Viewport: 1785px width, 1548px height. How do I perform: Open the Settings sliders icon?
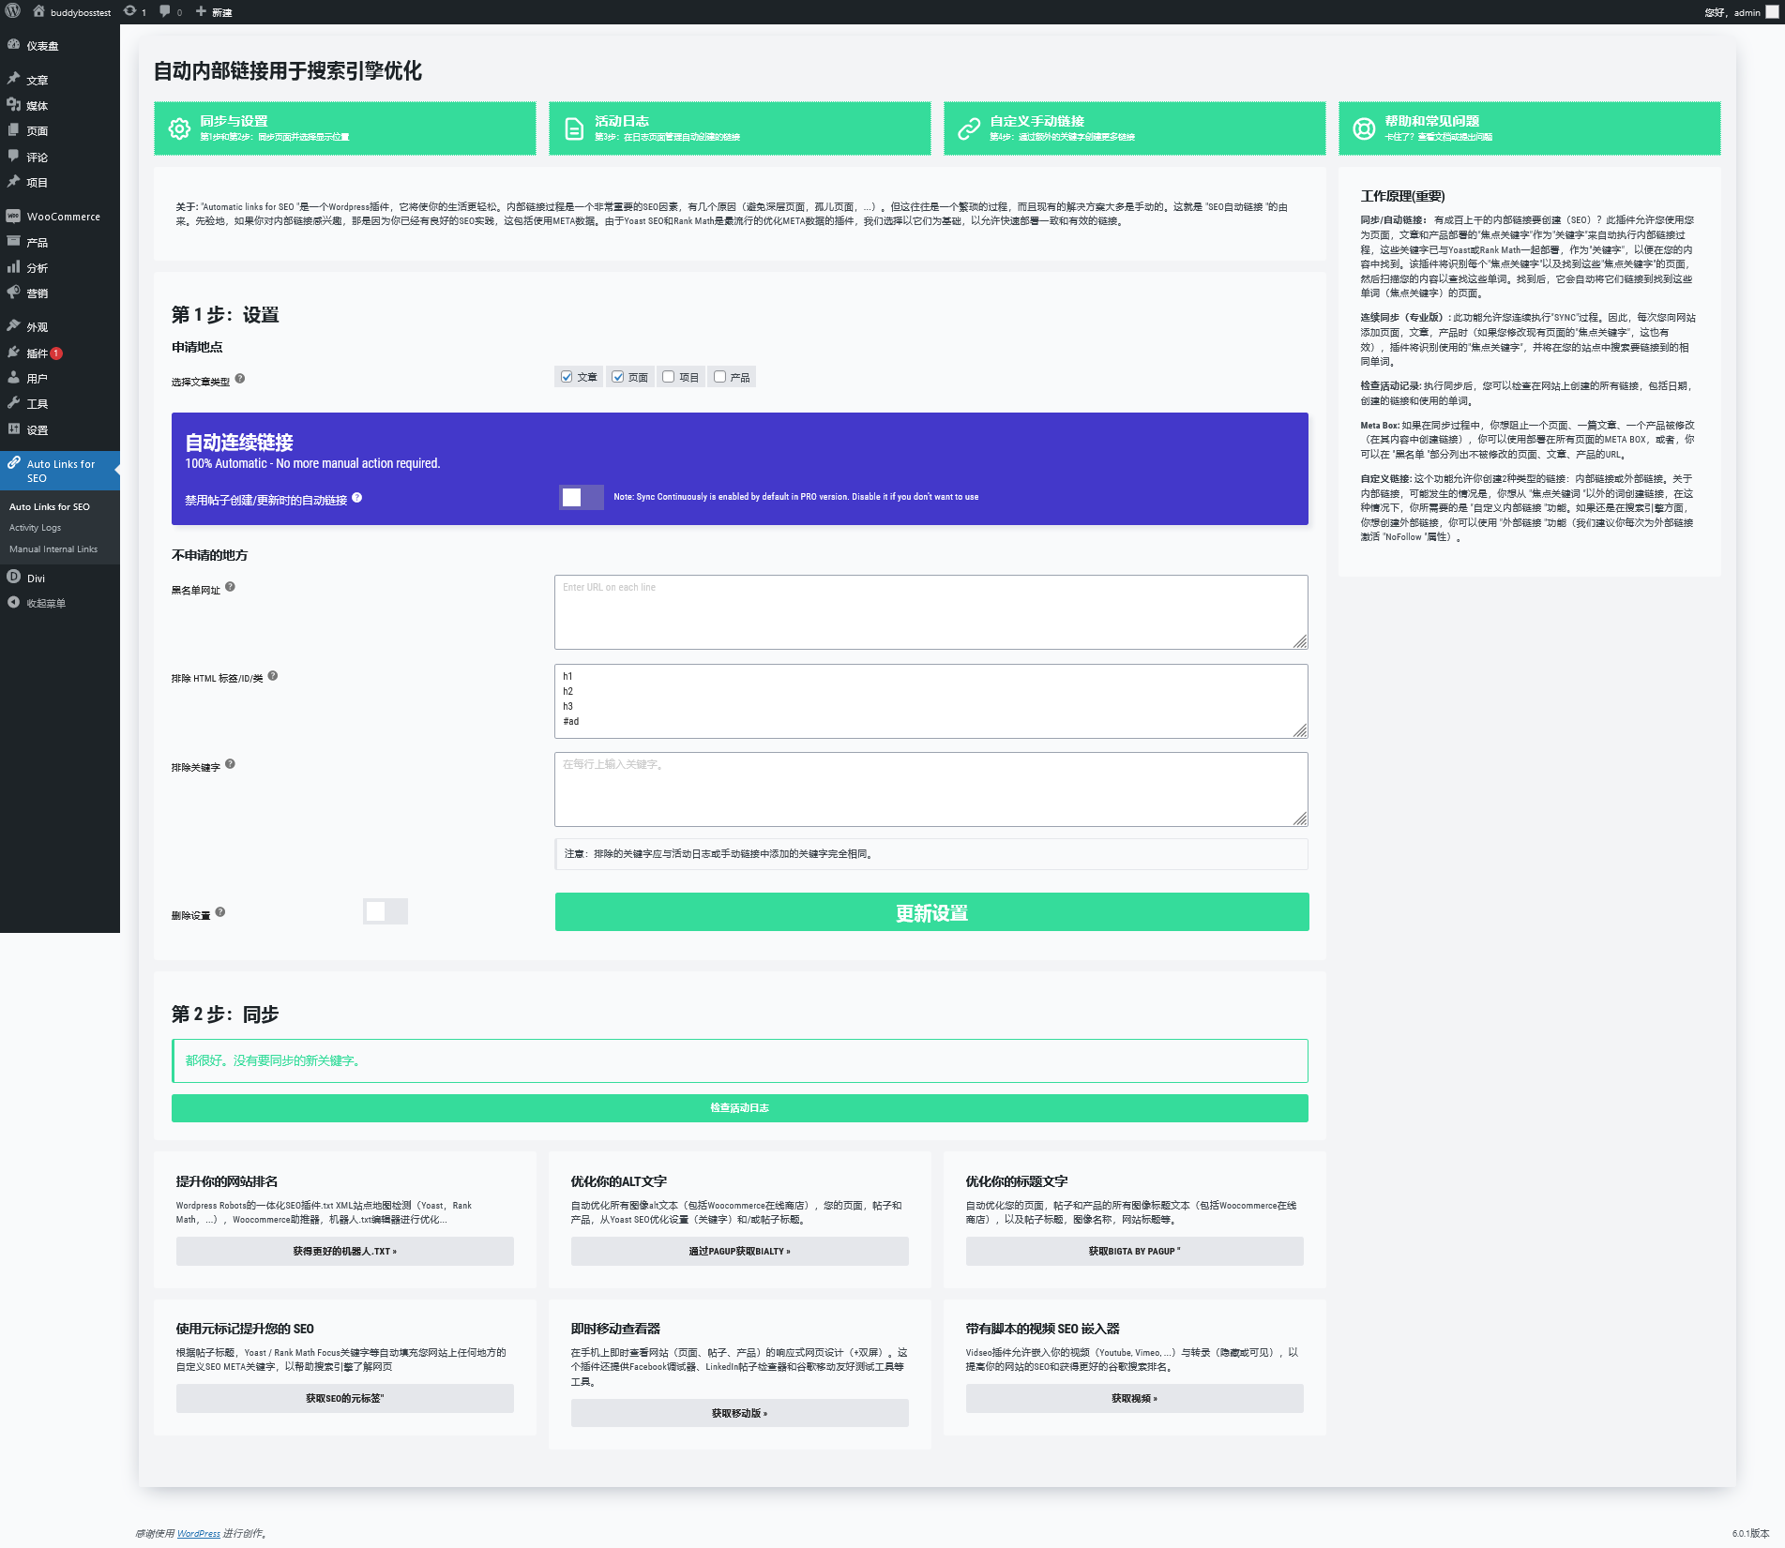point(14,429)
